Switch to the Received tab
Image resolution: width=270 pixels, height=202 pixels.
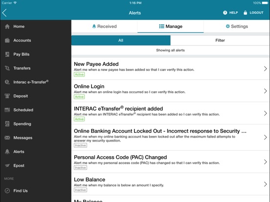click(104, 26)
